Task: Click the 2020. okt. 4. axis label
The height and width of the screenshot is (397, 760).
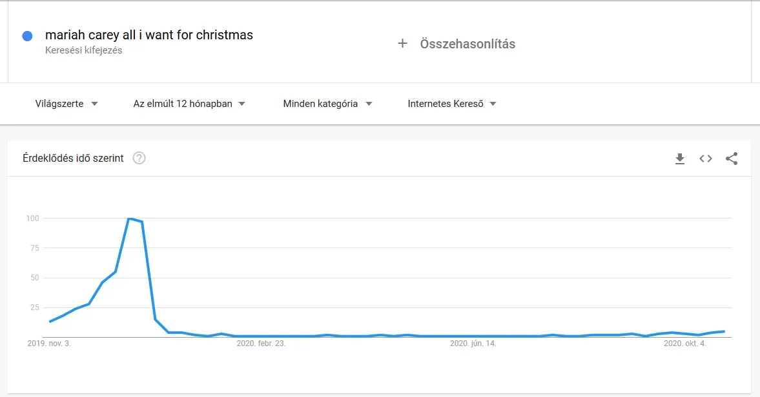Action: [x=685, y=344]
